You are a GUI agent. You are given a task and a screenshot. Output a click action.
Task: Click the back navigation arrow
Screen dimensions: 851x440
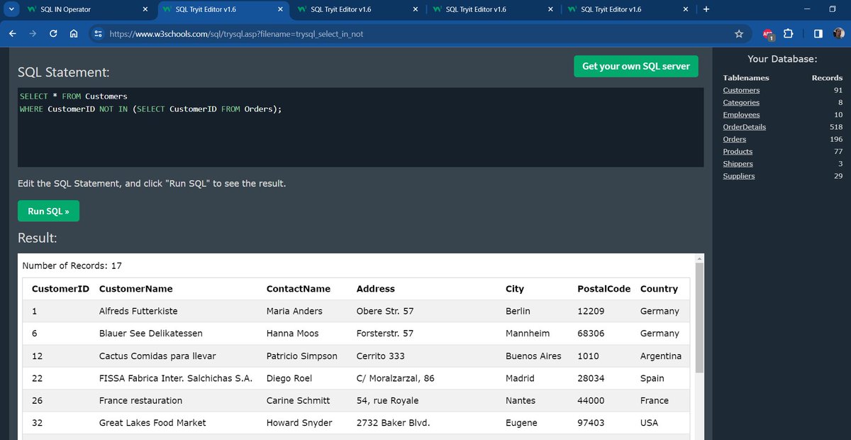pos(12,33)
